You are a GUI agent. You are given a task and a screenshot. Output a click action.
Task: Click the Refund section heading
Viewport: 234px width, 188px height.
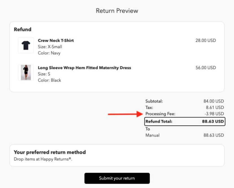[23, 29]
